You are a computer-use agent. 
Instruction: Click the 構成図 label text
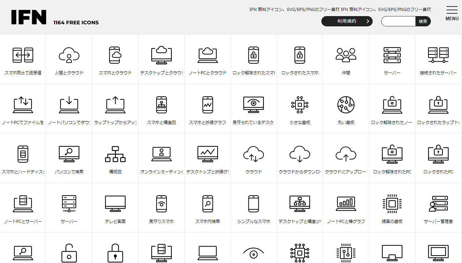coord(115,172)
